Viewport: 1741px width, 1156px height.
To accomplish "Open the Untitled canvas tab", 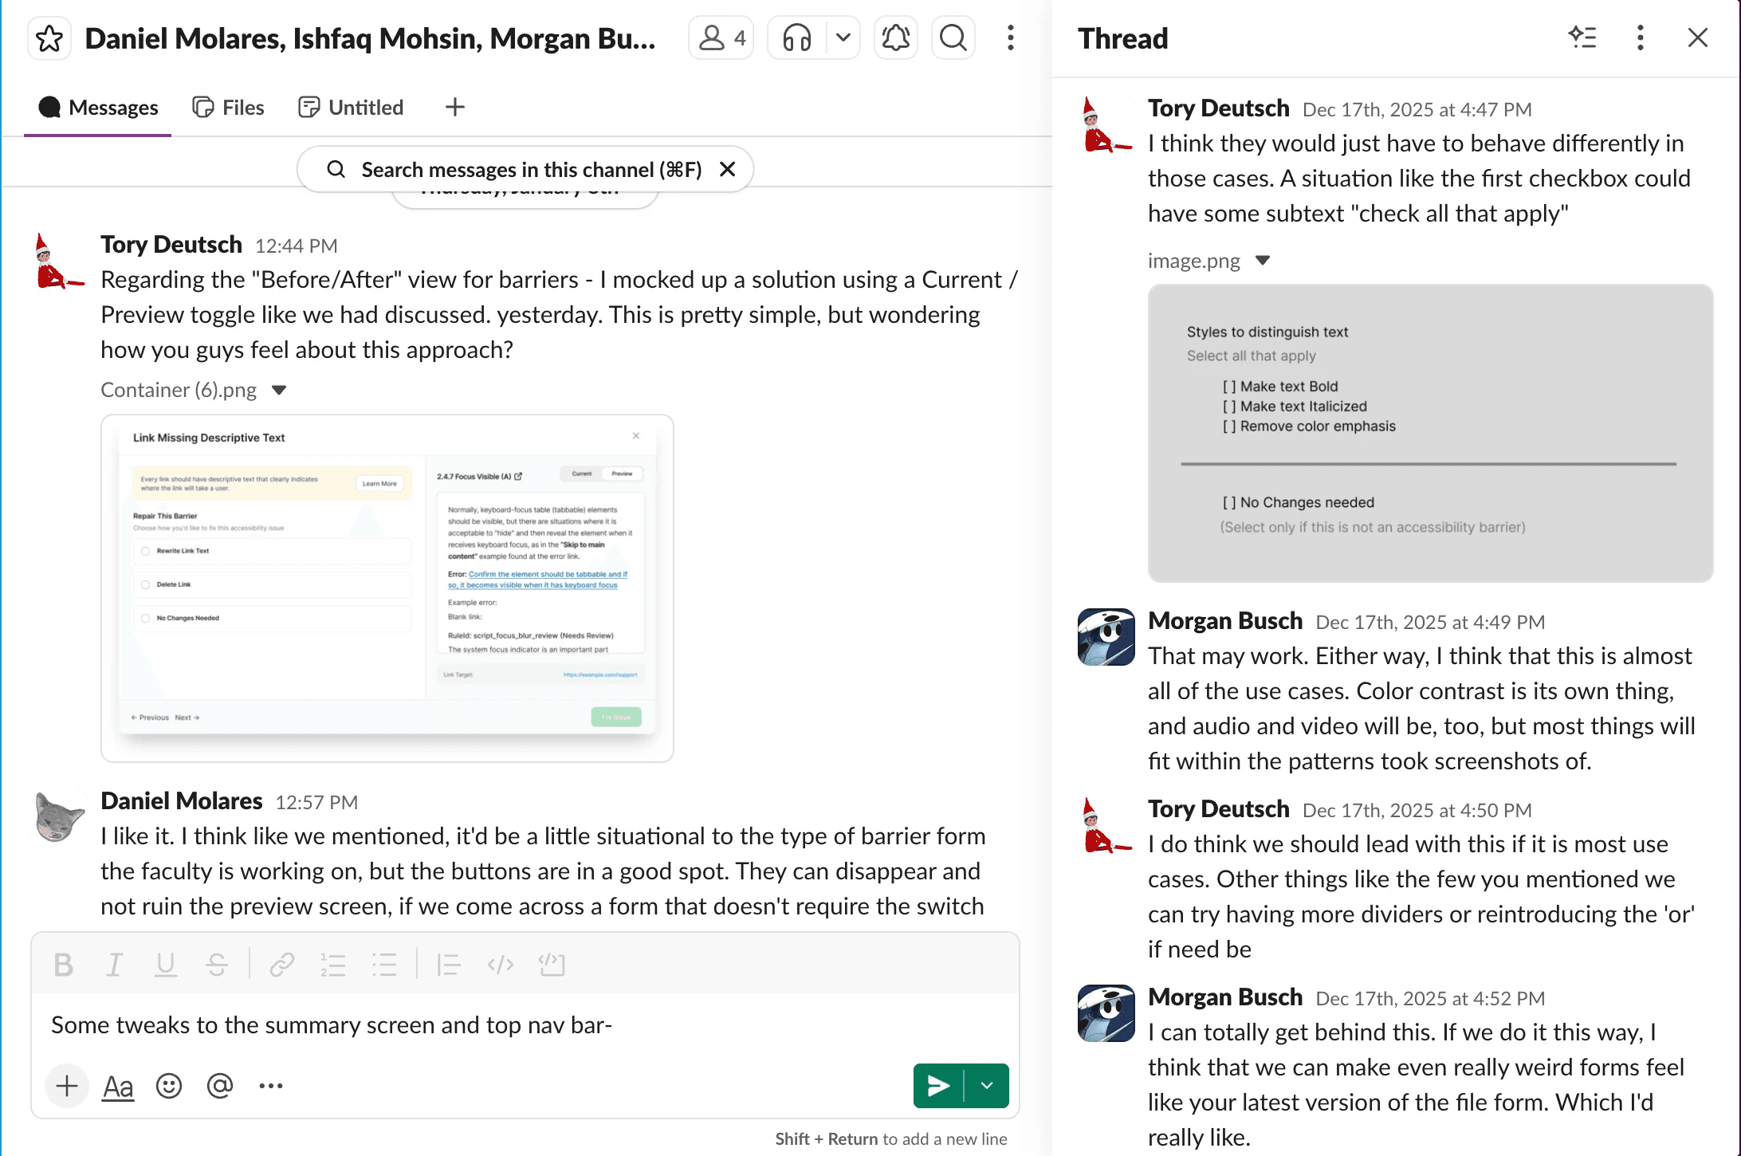I will coord(352,108).
